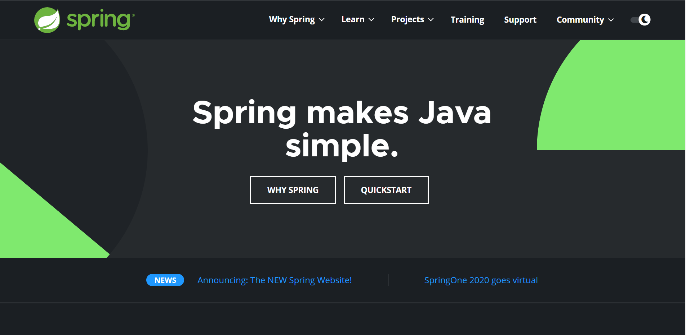Click the QUICKSTART button
This screenshot has height=335, width=686.
point(386,190)
